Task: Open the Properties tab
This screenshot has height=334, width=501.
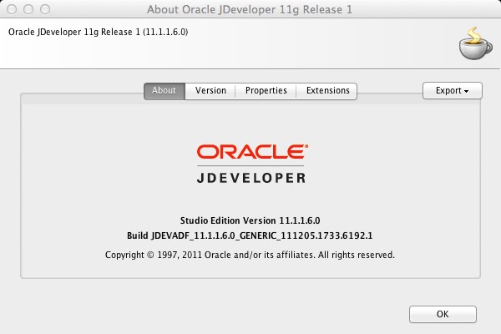Action: (x=266, y=91)
